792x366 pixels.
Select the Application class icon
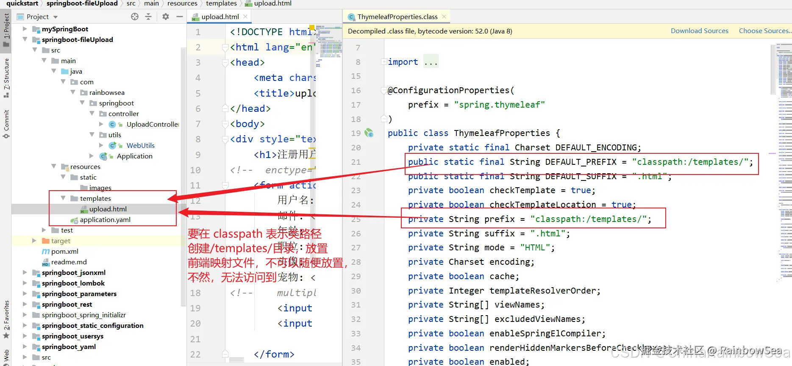click(103, 156)
